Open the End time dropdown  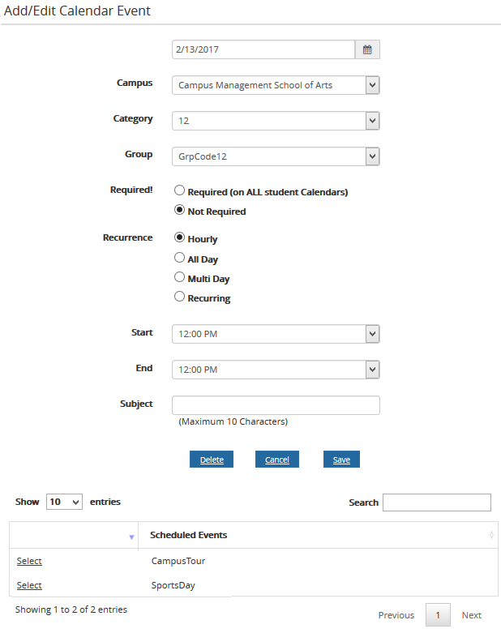point(276,370)
